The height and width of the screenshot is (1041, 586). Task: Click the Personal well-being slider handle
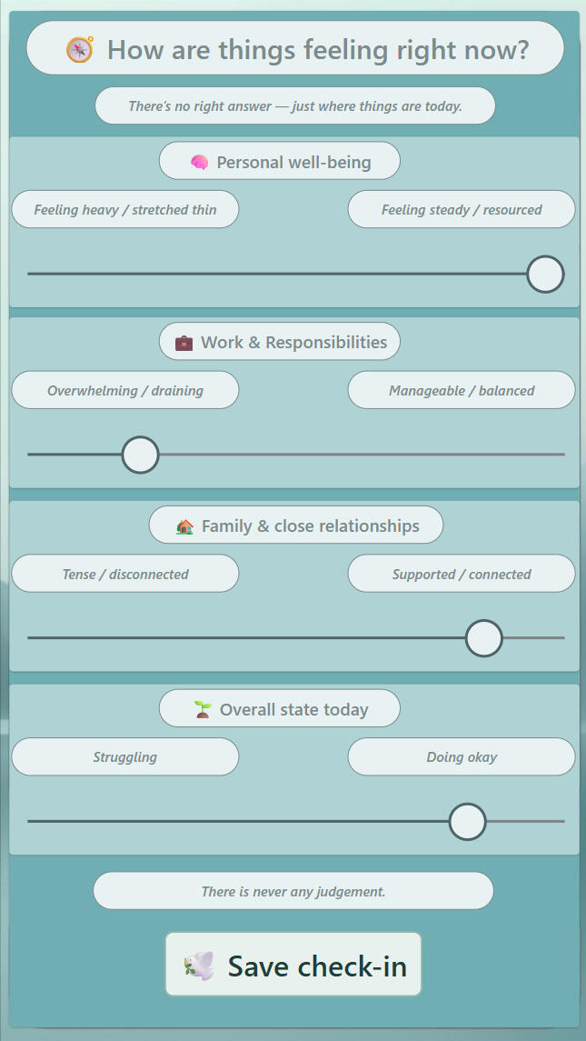(544, 274)
